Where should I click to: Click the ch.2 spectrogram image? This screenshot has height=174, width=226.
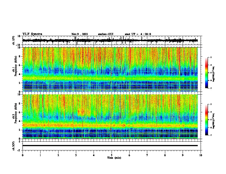[x=110, y=117]
